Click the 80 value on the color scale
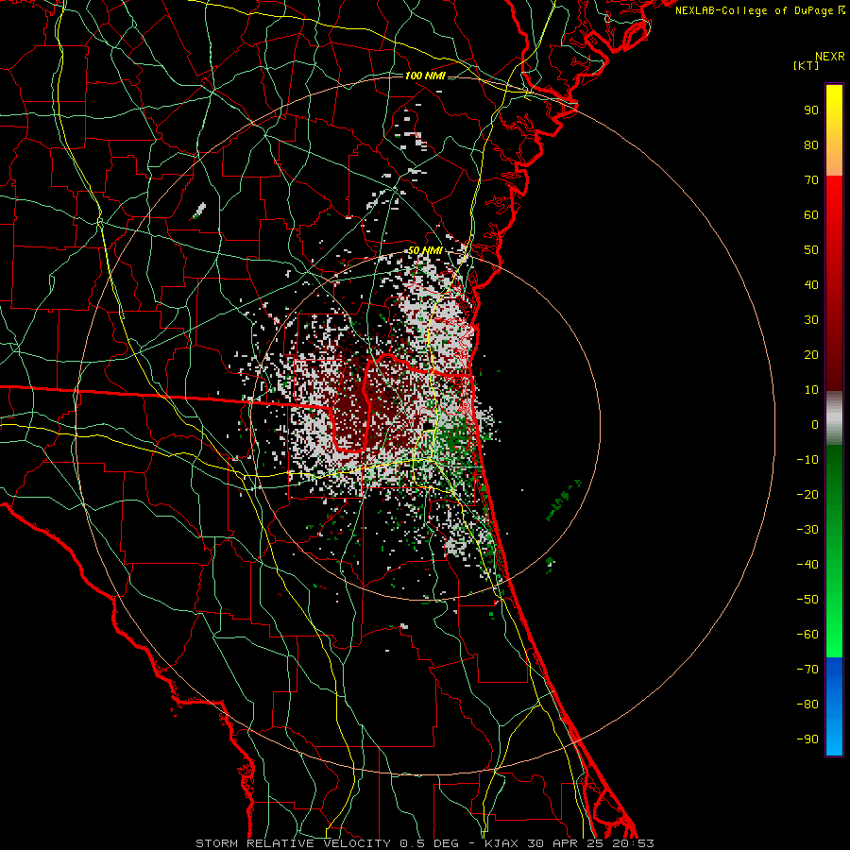Screen dimensions: 850x850 pos(811,145)
